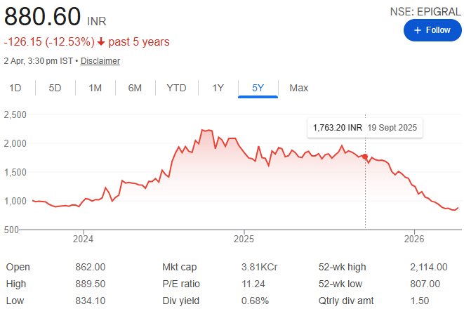Viewport: 464px width, 316px height.
Task: Click the 52-wk high value
Action: point(425,267)
